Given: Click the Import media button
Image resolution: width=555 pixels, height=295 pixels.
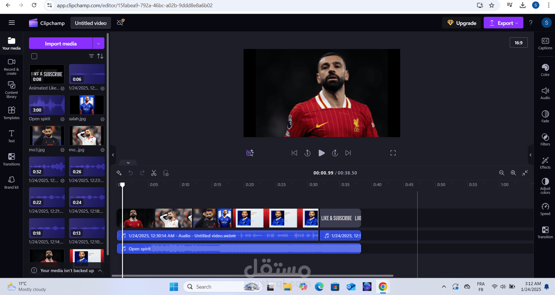Looking at the screenshot, I should click(x=61, y=43).
